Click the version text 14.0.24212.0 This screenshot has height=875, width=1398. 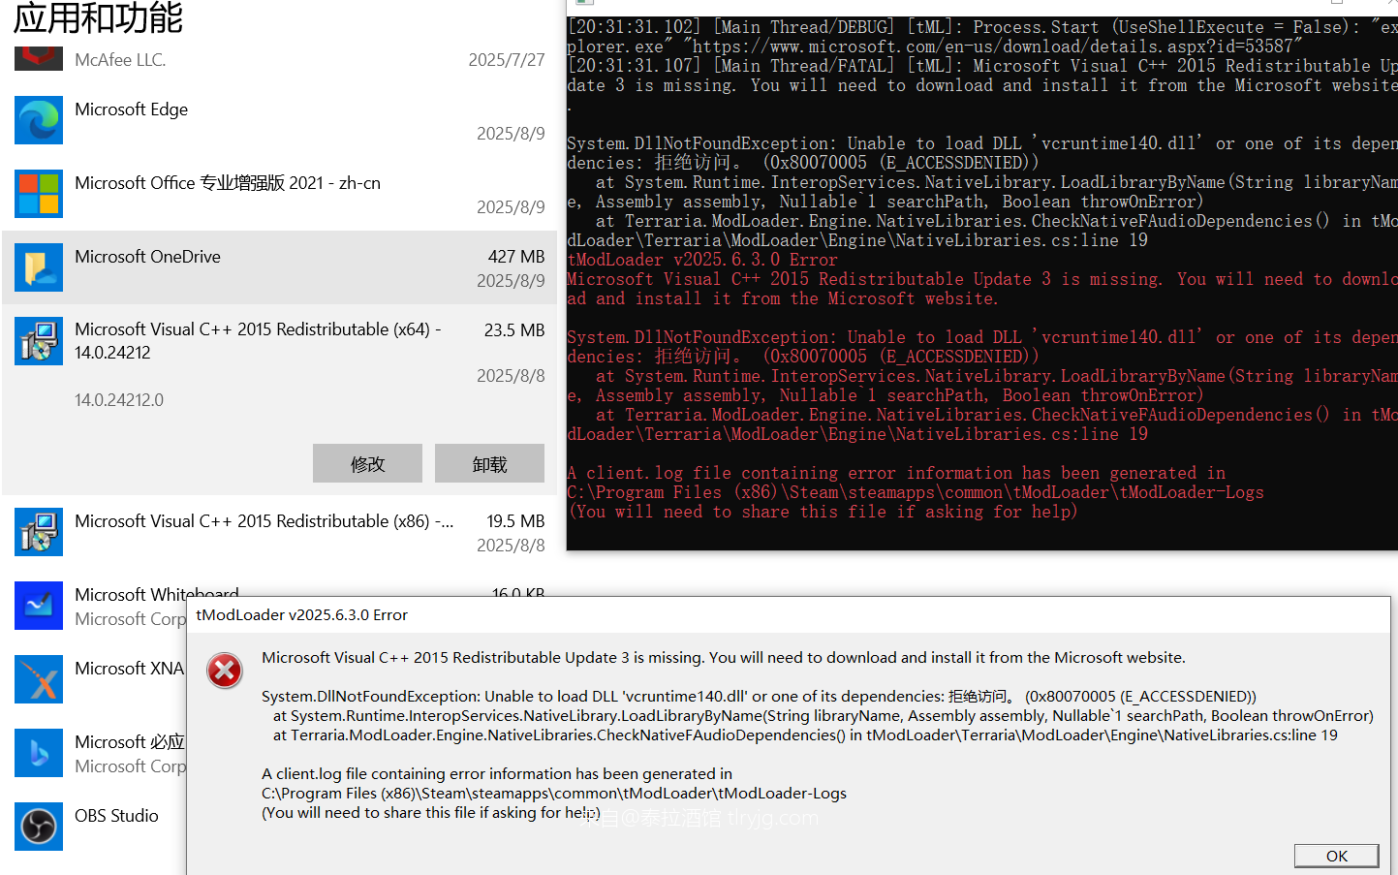point(119,400)
